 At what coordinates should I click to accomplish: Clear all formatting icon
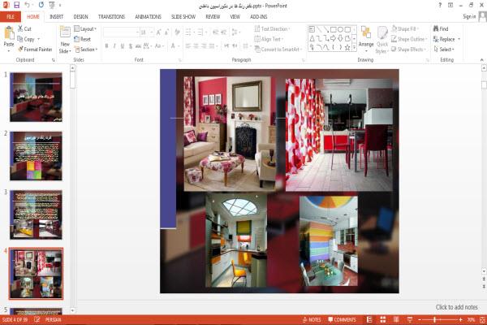pyautogui.click(x=177, y=32)
